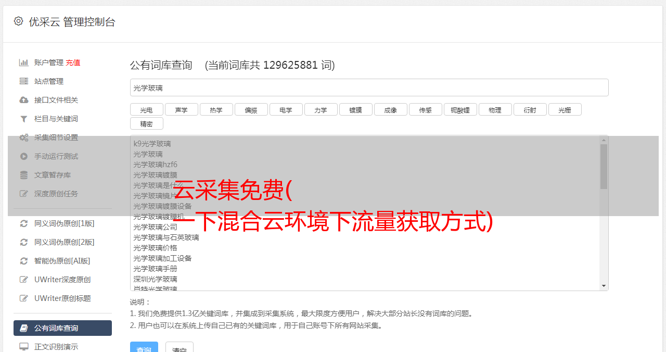Click the play icon for 手动运行测试

pyautogui.click(x=23, y=156)
